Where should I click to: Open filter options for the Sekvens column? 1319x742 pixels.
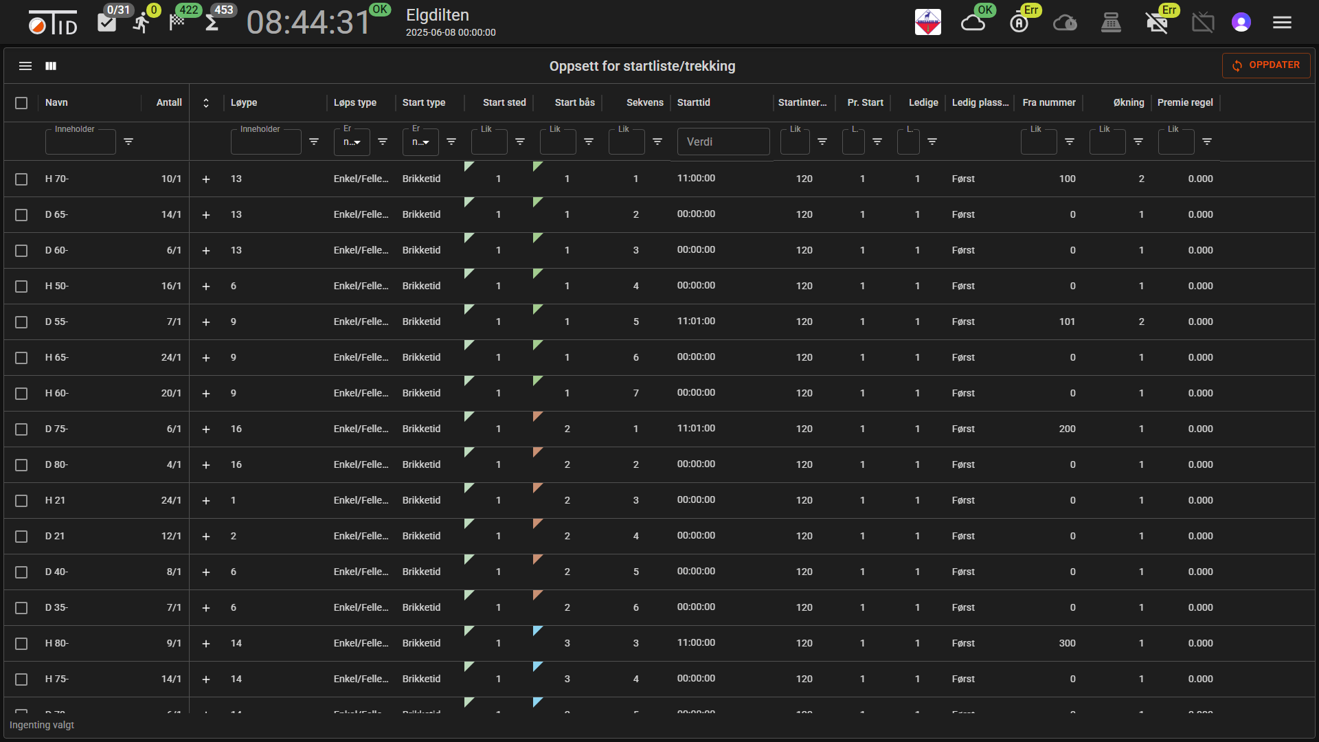pos(657,142)
